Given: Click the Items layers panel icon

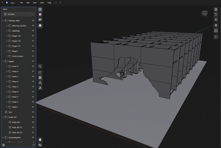Looking at the screenshot, I should click(x=40, y=26).
